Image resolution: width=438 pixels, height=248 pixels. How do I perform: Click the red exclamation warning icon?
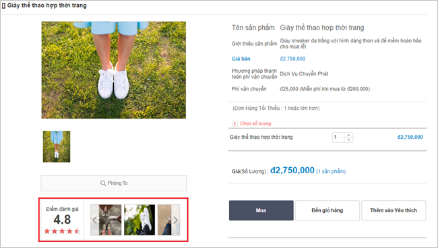(x=235, y=123)
